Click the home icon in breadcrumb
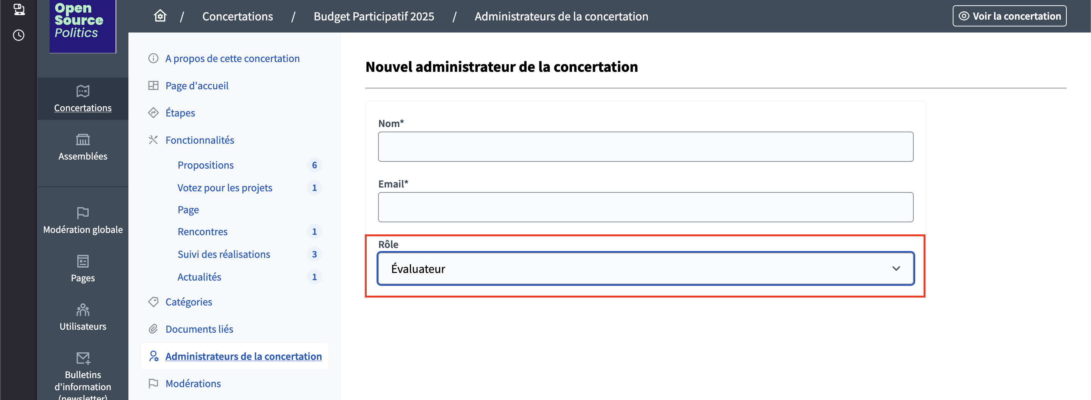 pyautogui.click(x=159, y=16)
